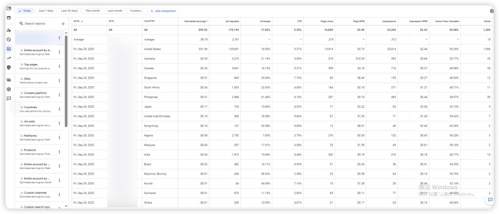Click the plus icon beside Search reports

(x=63, y=23)
